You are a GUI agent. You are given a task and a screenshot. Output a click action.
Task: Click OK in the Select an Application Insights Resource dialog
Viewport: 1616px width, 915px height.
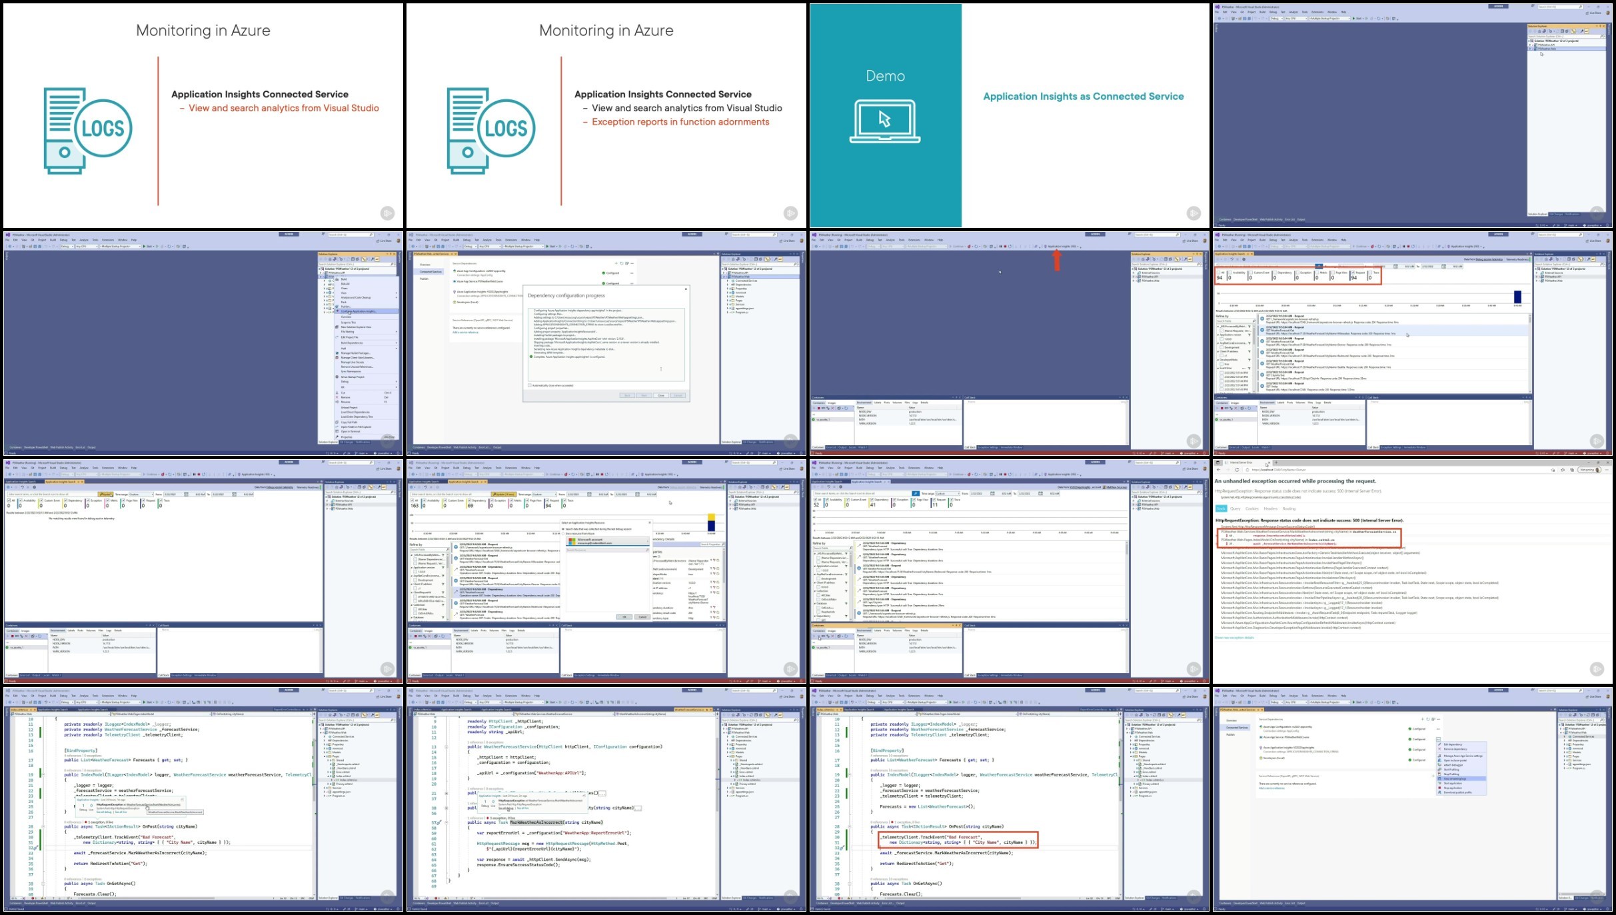[x=624, y=617]
